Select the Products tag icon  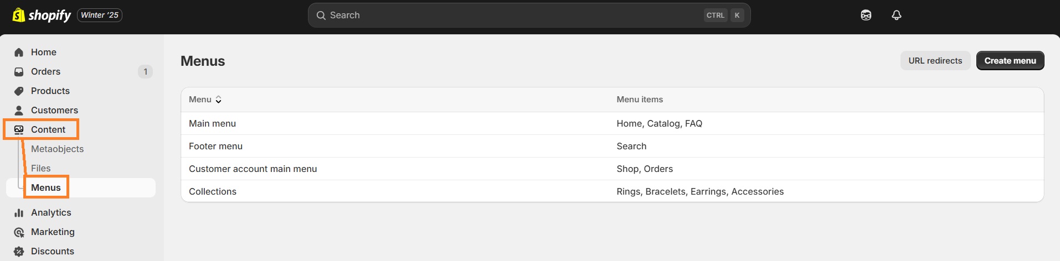(19, 91)
